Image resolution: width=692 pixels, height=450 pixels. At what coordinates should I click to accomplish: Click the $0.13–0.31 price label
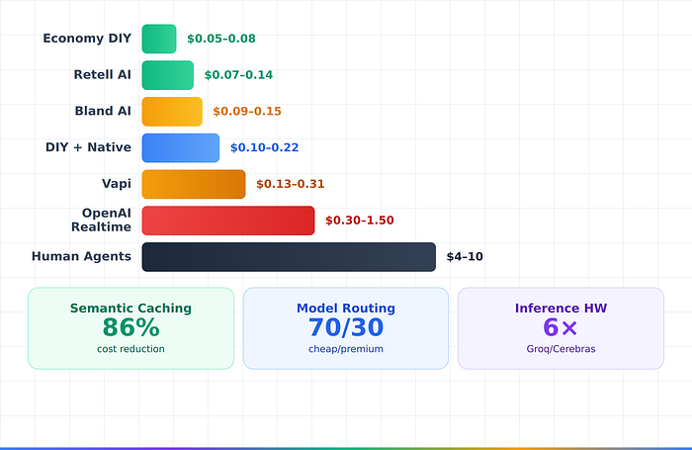coord(291,184)
